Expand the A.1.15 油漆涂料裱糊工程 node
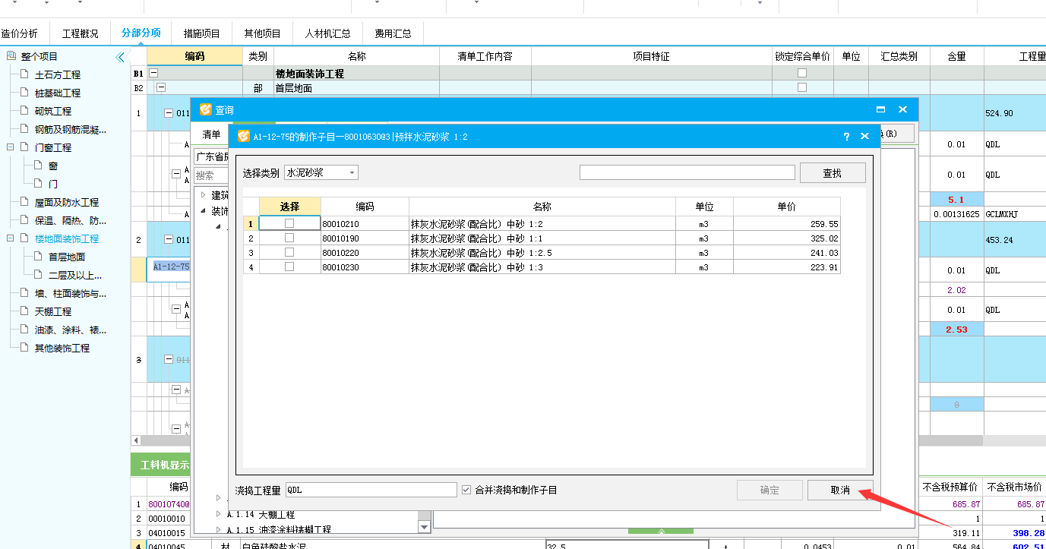Image resolution: width=1046 pixels, height=549 pixels. click(219, 529)
